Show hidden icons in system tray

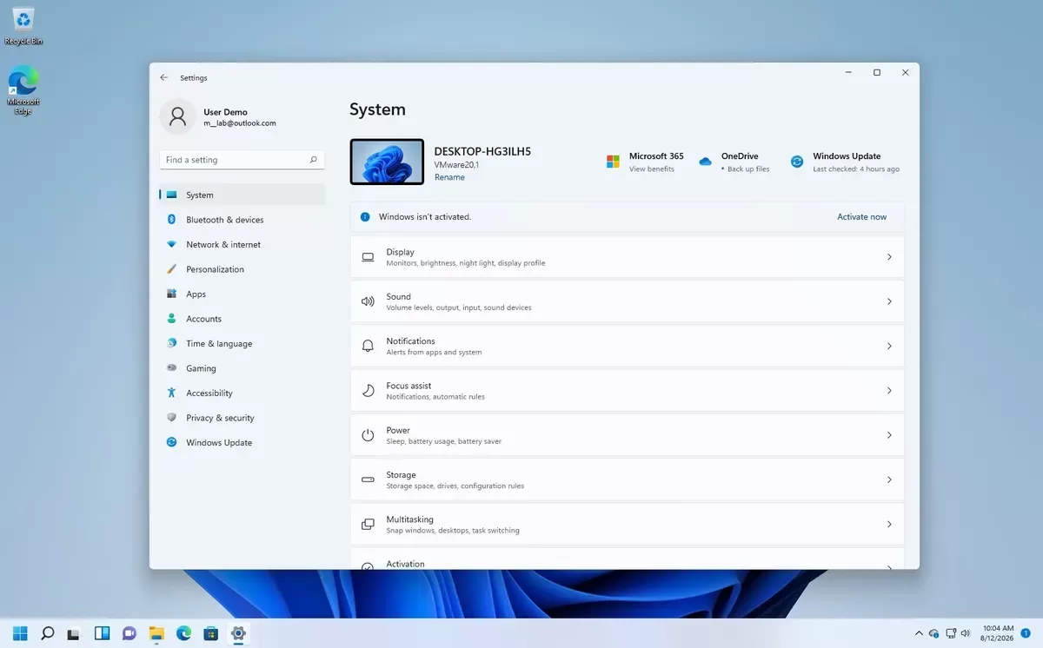pyautogui.click(x=919, y=633)
